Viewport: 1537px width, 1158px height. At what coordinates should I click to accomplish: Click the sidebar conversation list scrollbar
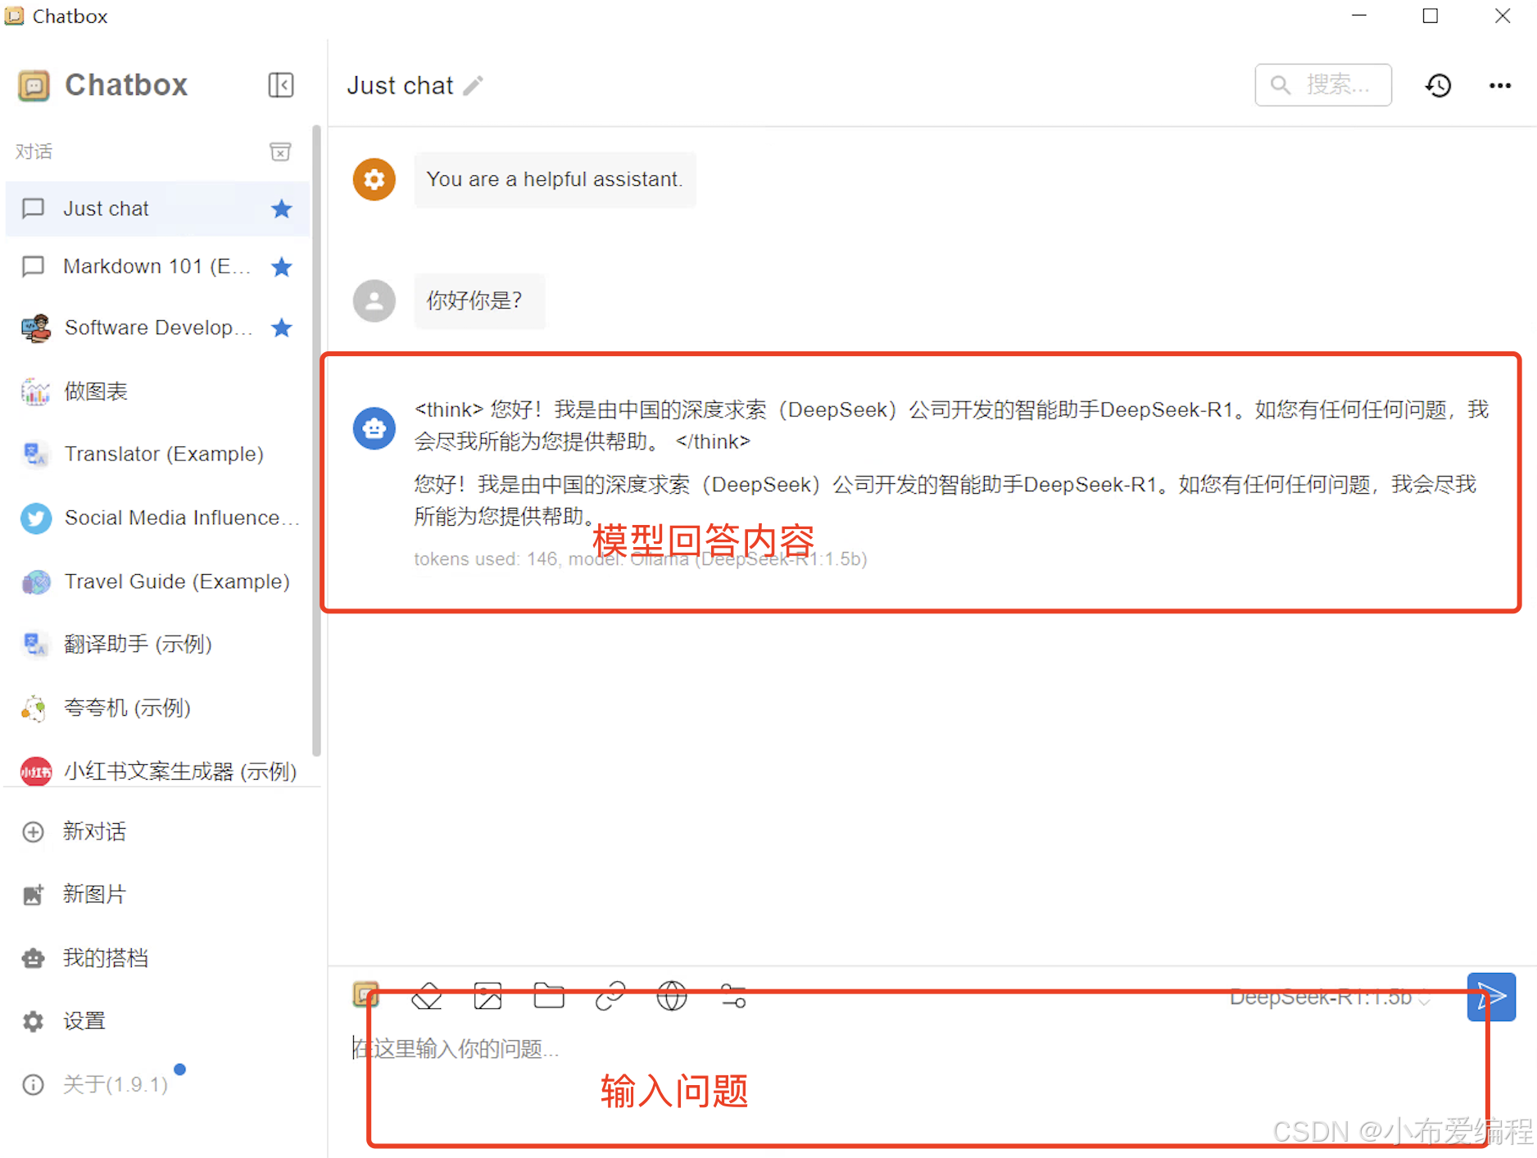316,442
